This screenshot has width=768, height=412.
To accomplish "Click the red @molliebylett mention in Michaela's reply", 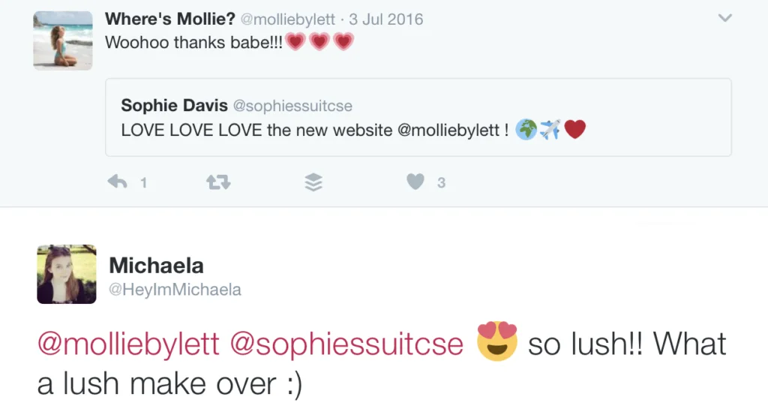I will [x=128, y=344].
